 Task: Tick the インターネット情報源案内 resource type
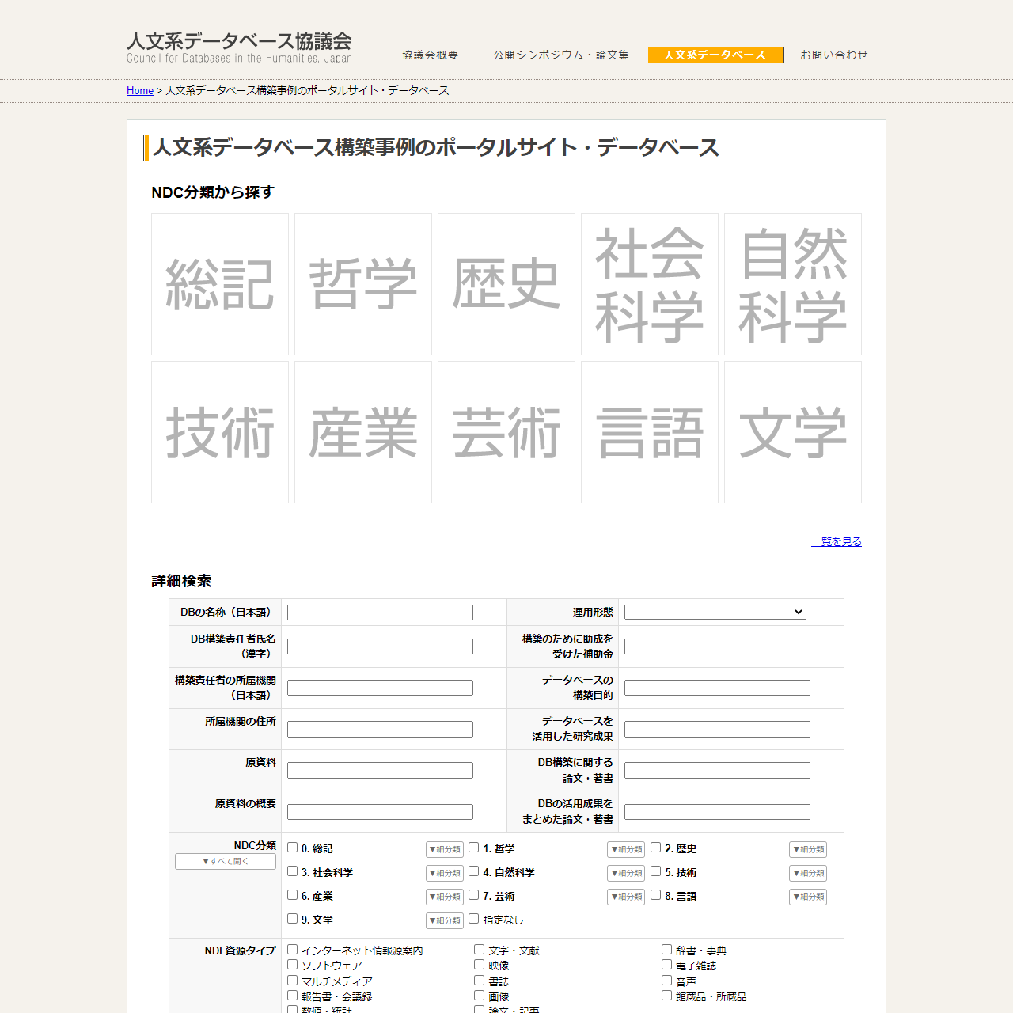[292, 950]
